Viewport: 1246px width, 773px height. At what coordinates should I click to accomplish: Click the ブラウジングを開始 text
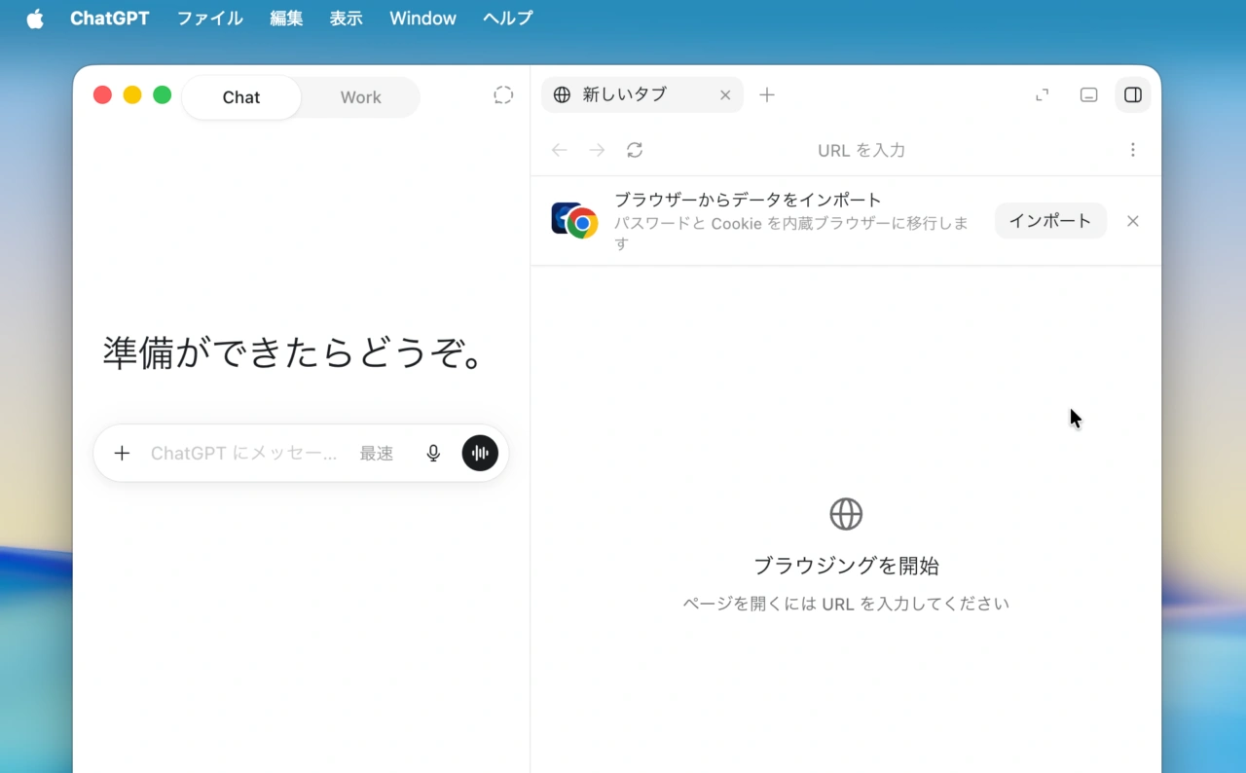click(x=846, y=566)
